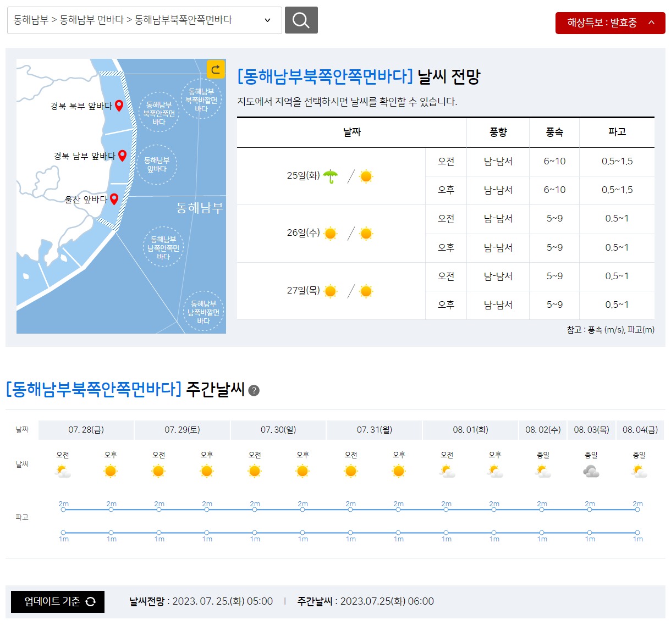Click the morning sun icon for 26일(수)

point(331,234)
